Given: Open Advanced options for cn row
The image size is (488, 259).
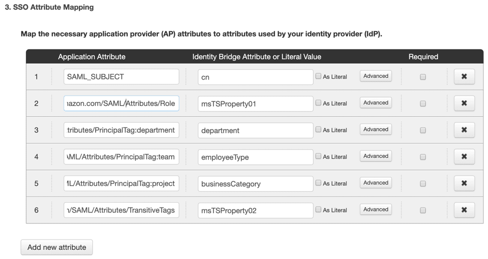Looking at the screenshot, I should (376, 76).
